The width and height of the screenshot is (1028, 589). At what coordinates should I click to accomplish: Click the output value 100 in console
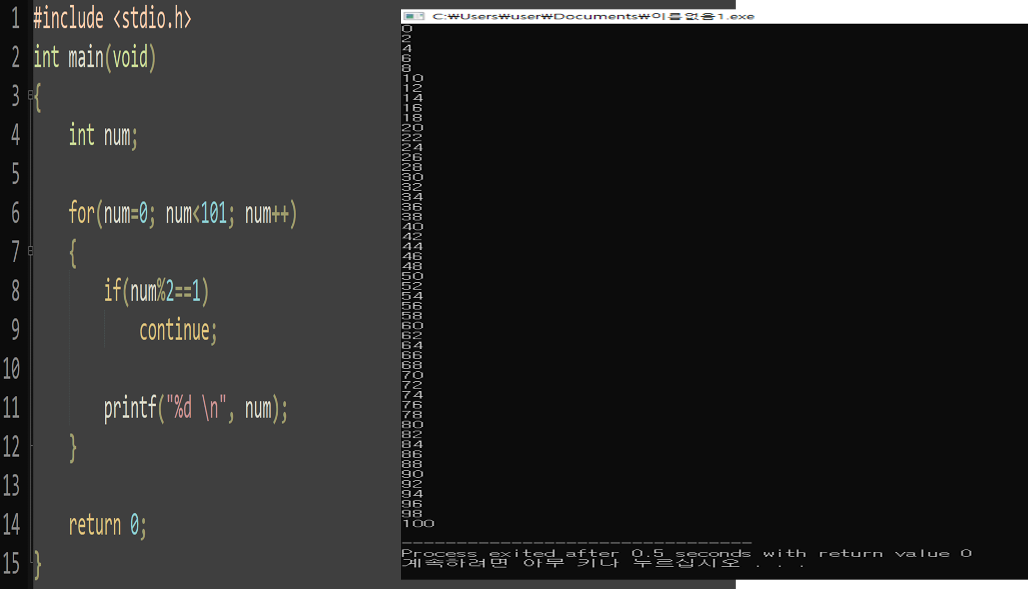tap(418, 524)
